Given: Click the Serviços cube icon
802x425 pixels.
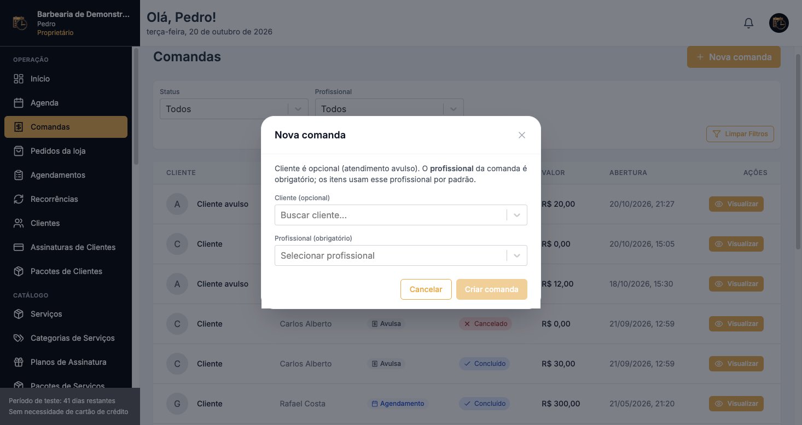Looking at the screenshot, I should (x=19, y=314).
